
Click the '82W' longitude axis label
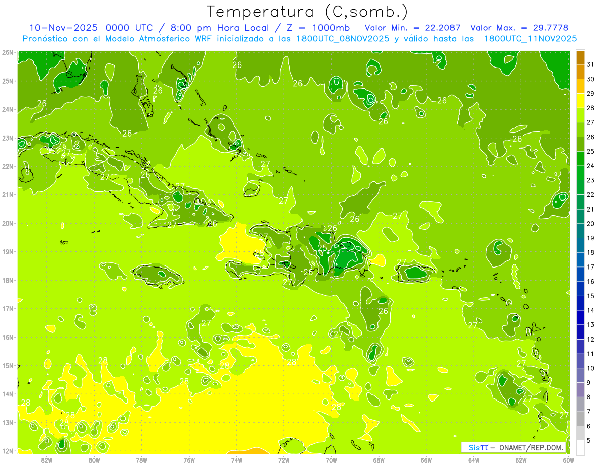tap(47, 460)
